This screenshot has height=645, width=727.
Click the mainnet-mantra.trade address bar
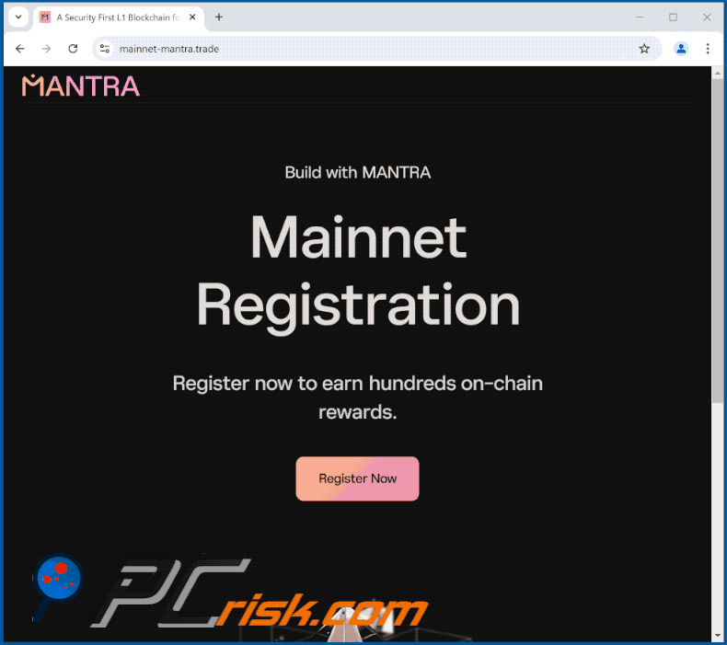tap(376, 49)
